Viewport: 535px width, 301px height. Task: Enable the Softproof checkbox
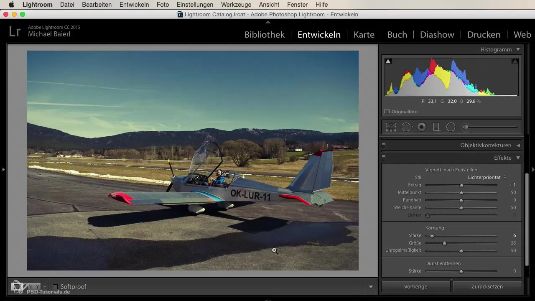tap(55, 287)
